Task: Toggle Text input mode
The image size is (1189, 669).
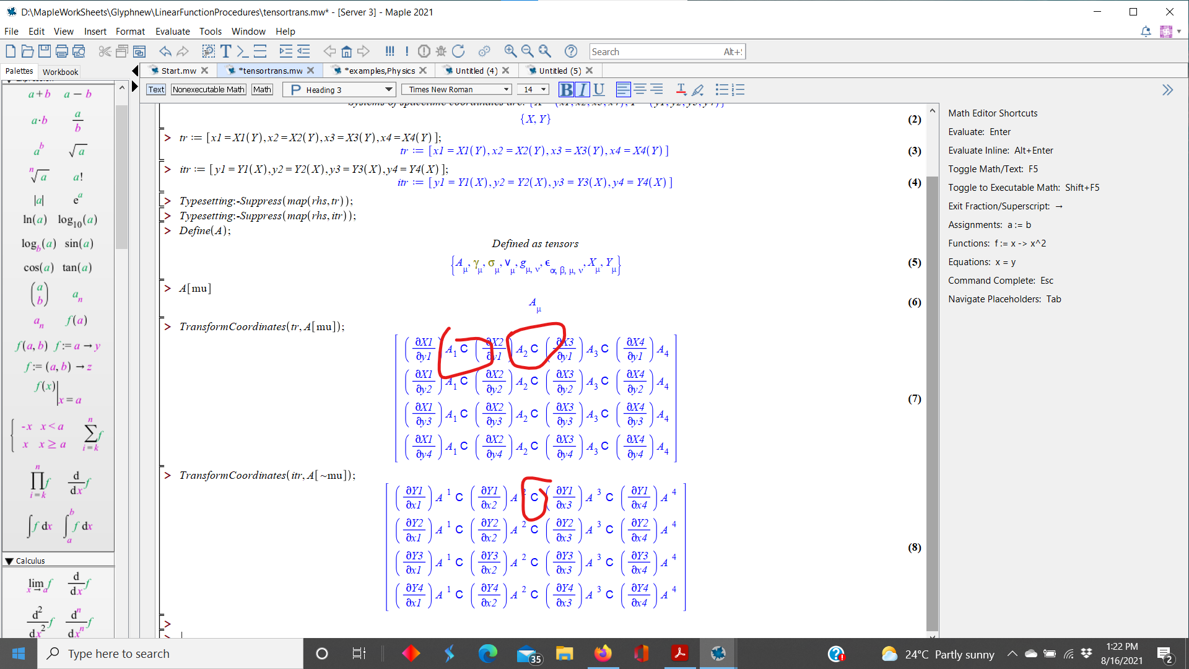Action: (x=156, y=90)
